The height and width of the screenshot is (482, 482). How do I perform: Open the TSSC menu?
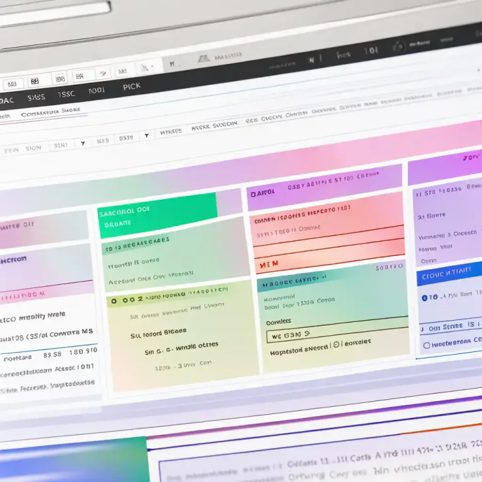pos(66,94)
